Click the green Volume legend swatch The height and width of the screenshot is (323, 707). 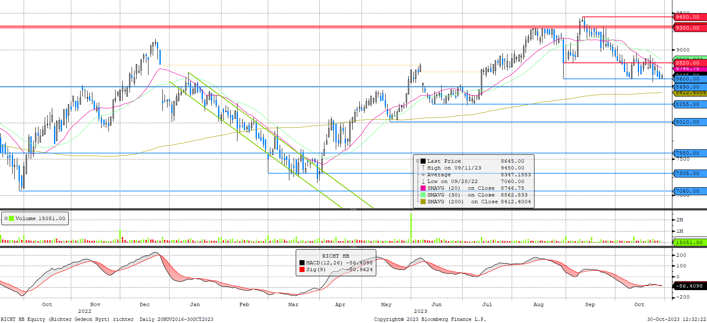coord(11,218)
